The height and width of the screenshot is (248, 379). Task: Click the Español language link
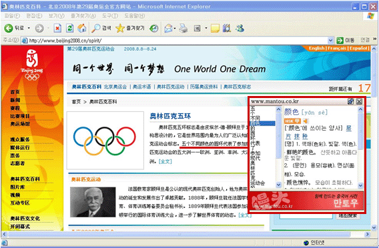(x=358, y=48)
